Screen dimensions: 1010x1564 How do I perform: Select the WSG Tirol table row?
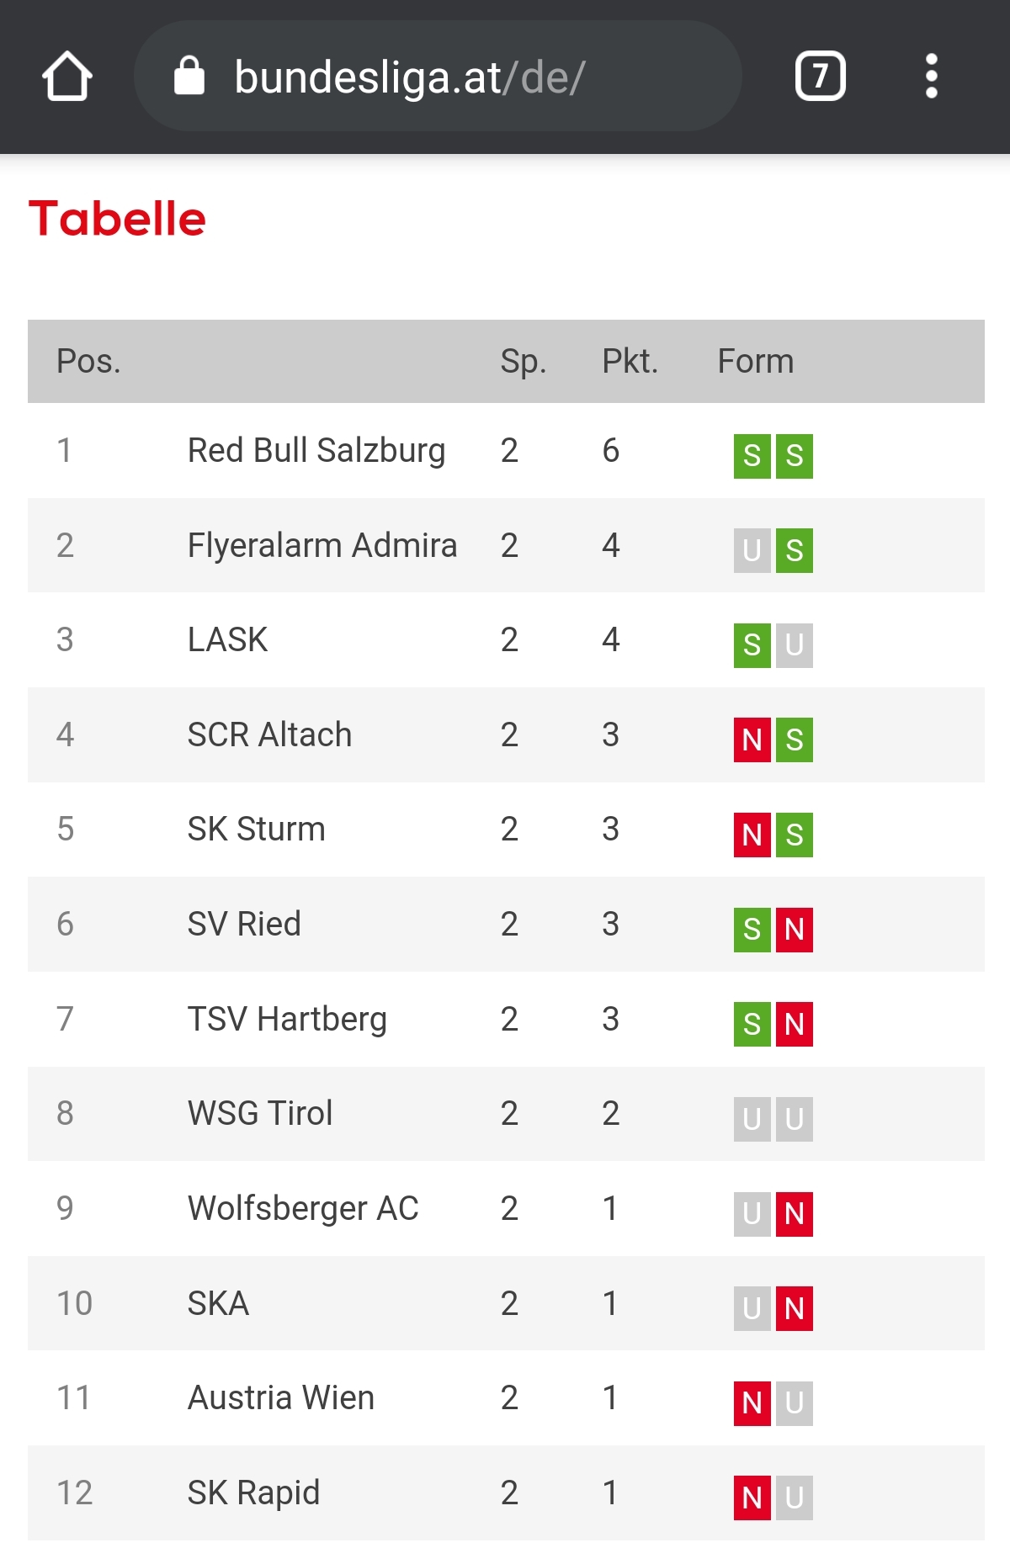tap(506, 1114)
